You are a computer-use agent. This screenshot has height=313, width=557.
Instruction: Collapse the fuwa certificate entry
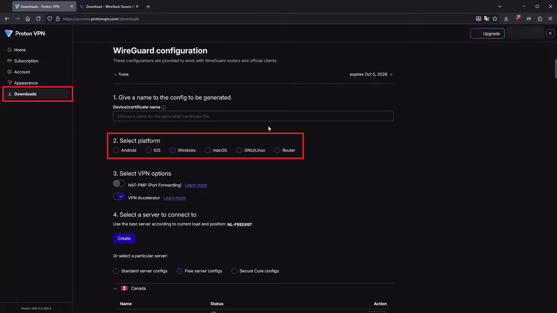(115, 75)
